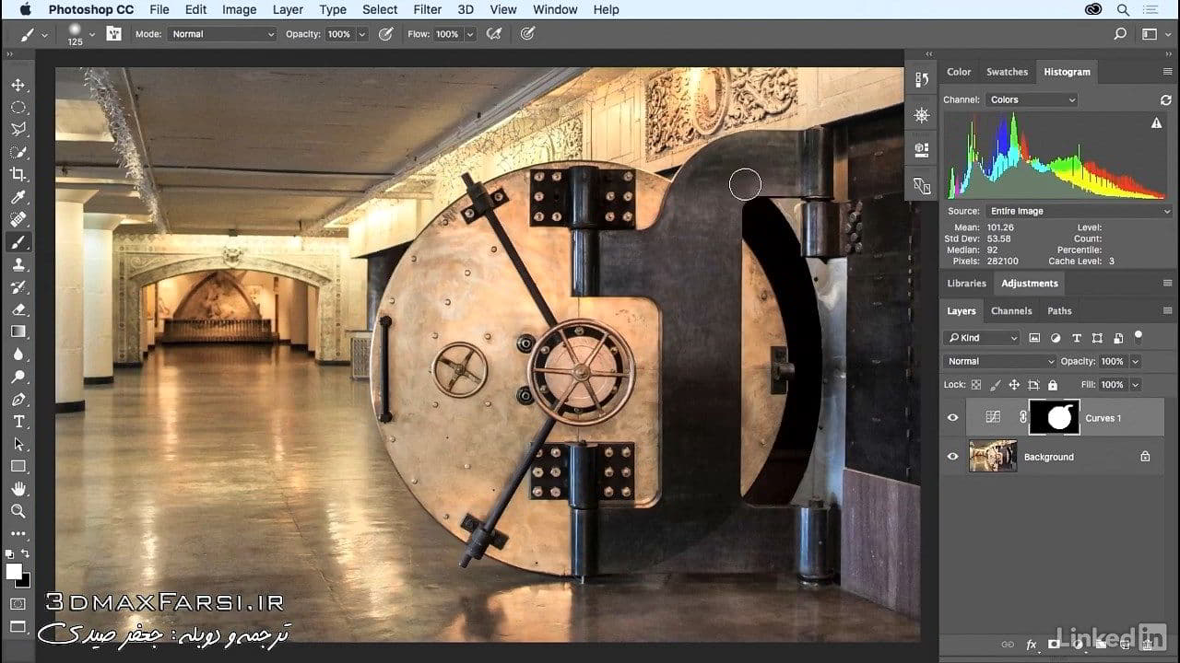Screen dimensions: 1180x663
Task: Toggle lock transparent pixels
Action: pyautogui.click(x=976, y=385)
